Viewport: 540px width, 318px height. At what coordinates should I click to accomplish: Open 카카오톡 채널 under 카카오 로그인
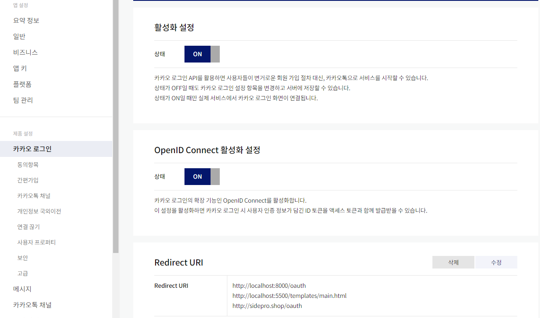tap(34, 195)
